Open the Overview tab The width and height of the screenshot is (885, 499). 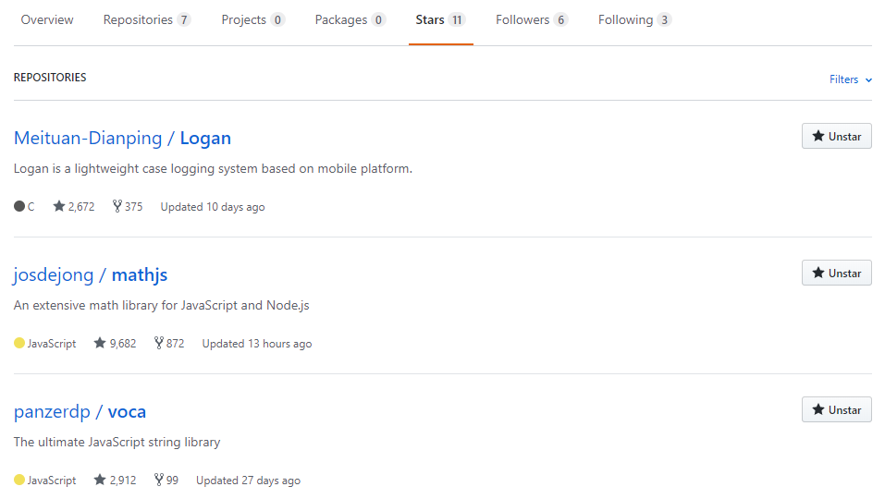click(x=47, y=19)
